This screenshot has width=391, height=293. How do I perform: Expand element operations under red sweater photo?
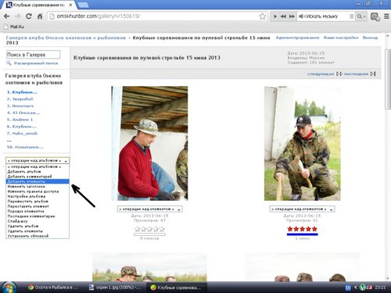pos(149,209)
